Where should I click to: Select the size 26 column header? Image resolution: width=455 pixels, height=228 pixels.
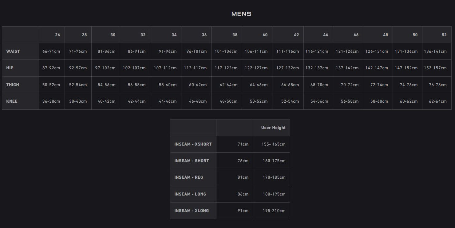pos(57,35)
